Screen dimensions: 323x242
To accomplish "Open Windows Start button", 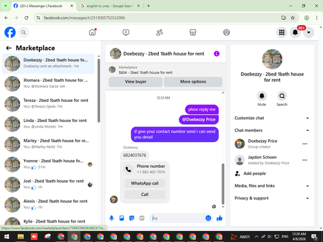I will pyautogui.click(x=6, y=237).
